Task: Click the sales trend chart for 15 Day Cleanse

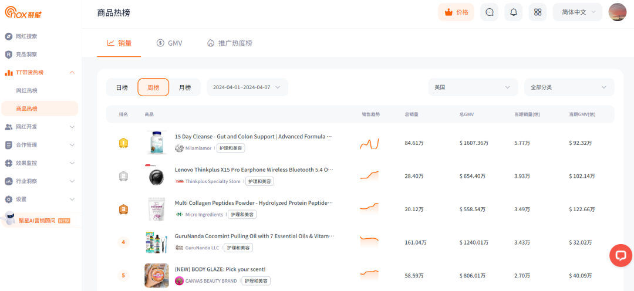Action: pyautogui.click(x=369, y=144)
